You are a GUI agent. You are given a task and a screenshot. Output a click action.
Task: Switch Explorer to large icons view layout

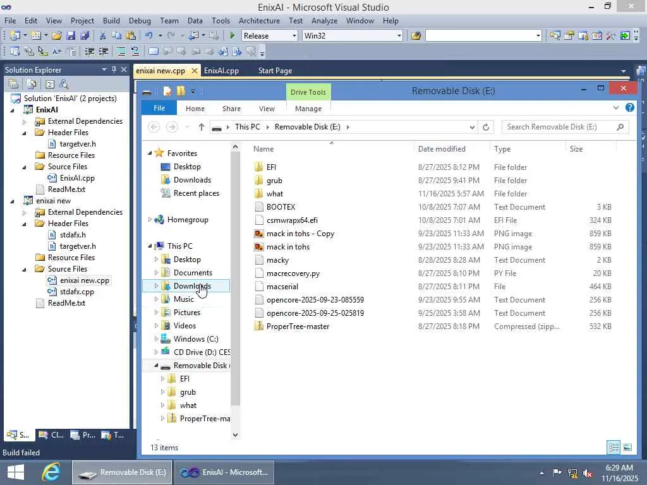click(627, 448)
